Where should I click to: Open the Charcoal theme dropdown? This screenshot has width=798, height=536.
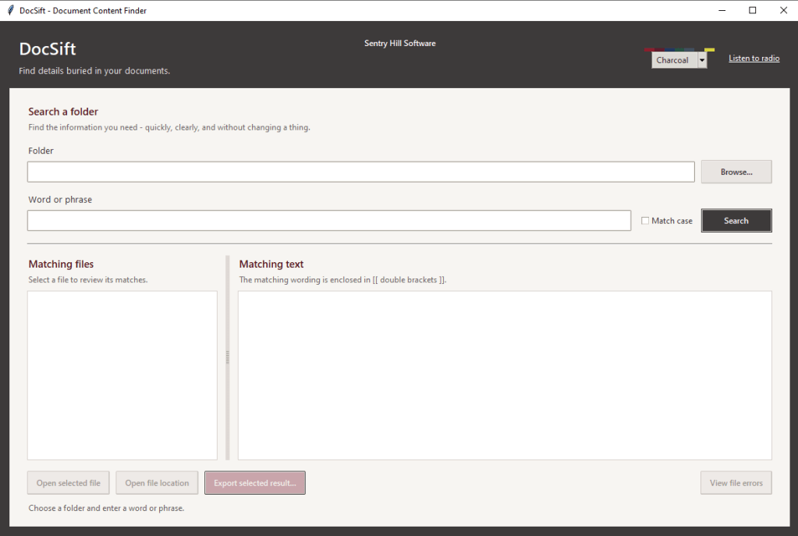tap(679, 60)
